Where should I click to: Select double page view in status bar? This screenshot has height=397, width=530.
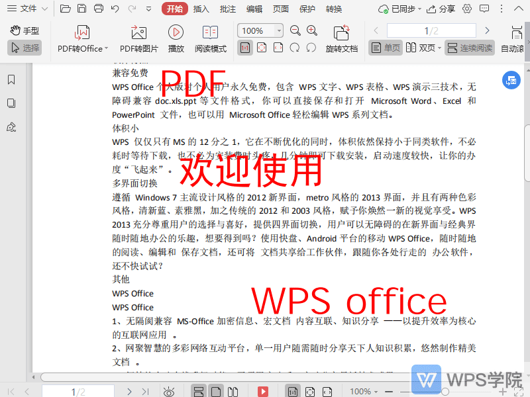tap(233, 392)
